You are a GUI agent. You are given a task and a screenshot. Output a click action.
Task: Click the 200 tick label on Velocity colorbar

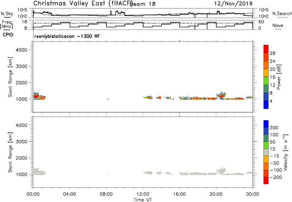pos(274,128)
